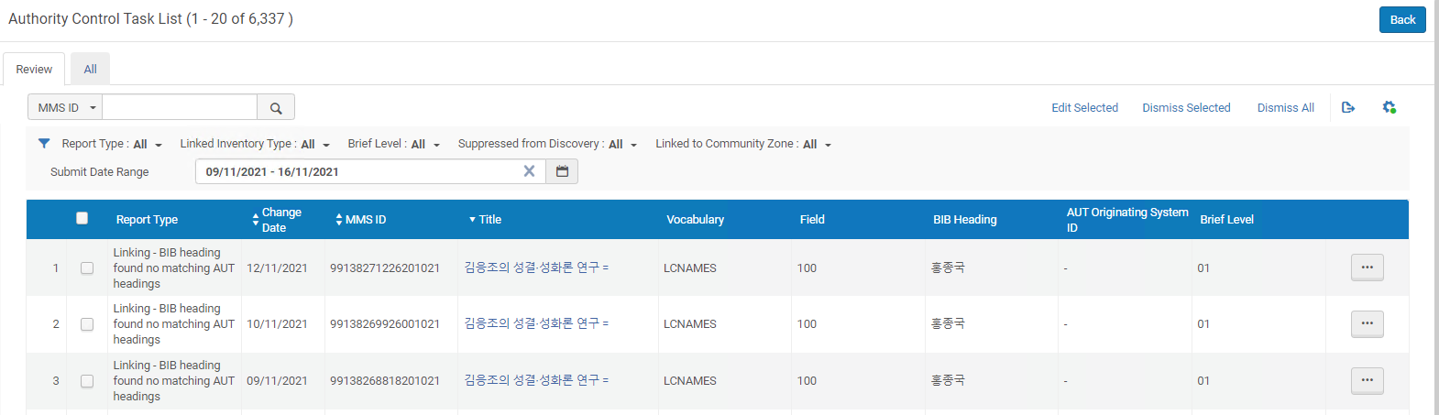The width and height of the screenshot is (1439, 415).
Task: Click the Back button
Action: [x=1401, y=20]
